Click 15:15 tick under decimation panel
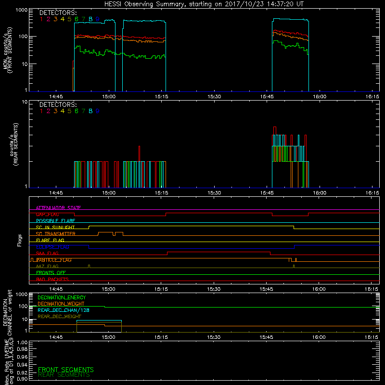The width and height of the screenshot is (385, 385). coord(161,337)
